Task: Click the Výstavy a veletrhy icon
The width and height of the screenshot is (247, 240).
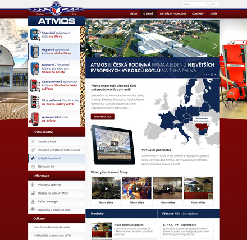Action: [x=33, y=185]
